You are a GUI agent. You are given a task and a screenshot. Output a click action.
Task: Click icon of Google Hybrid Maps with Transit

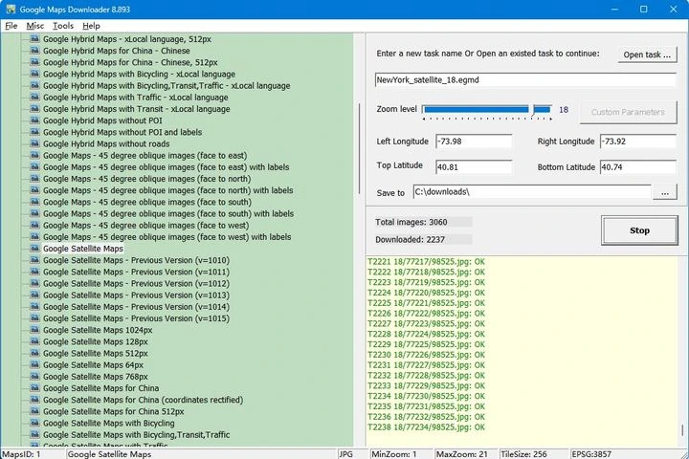[35, 108]
